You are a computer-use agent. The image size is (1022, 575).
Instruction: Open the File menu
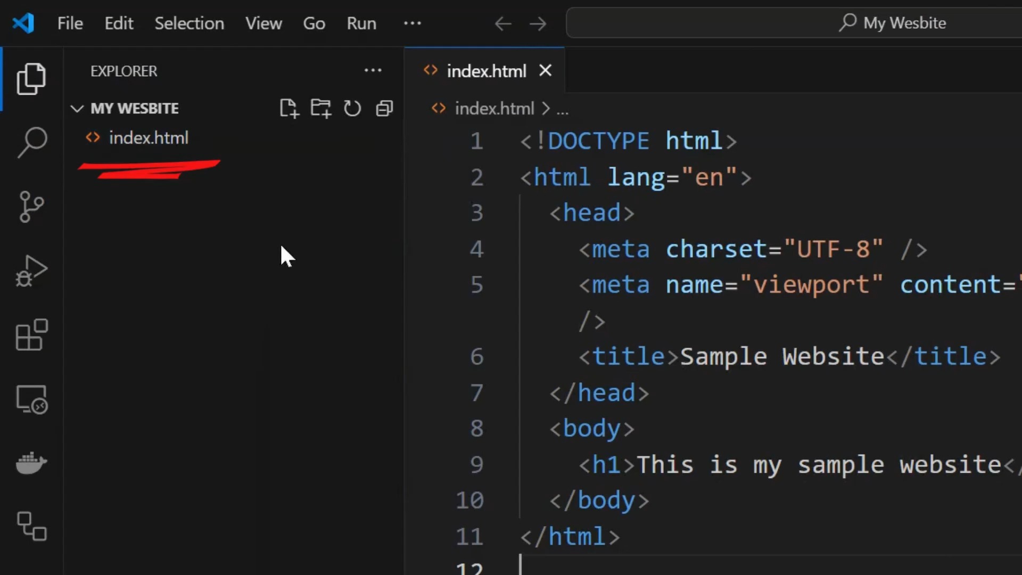[70, 23]
